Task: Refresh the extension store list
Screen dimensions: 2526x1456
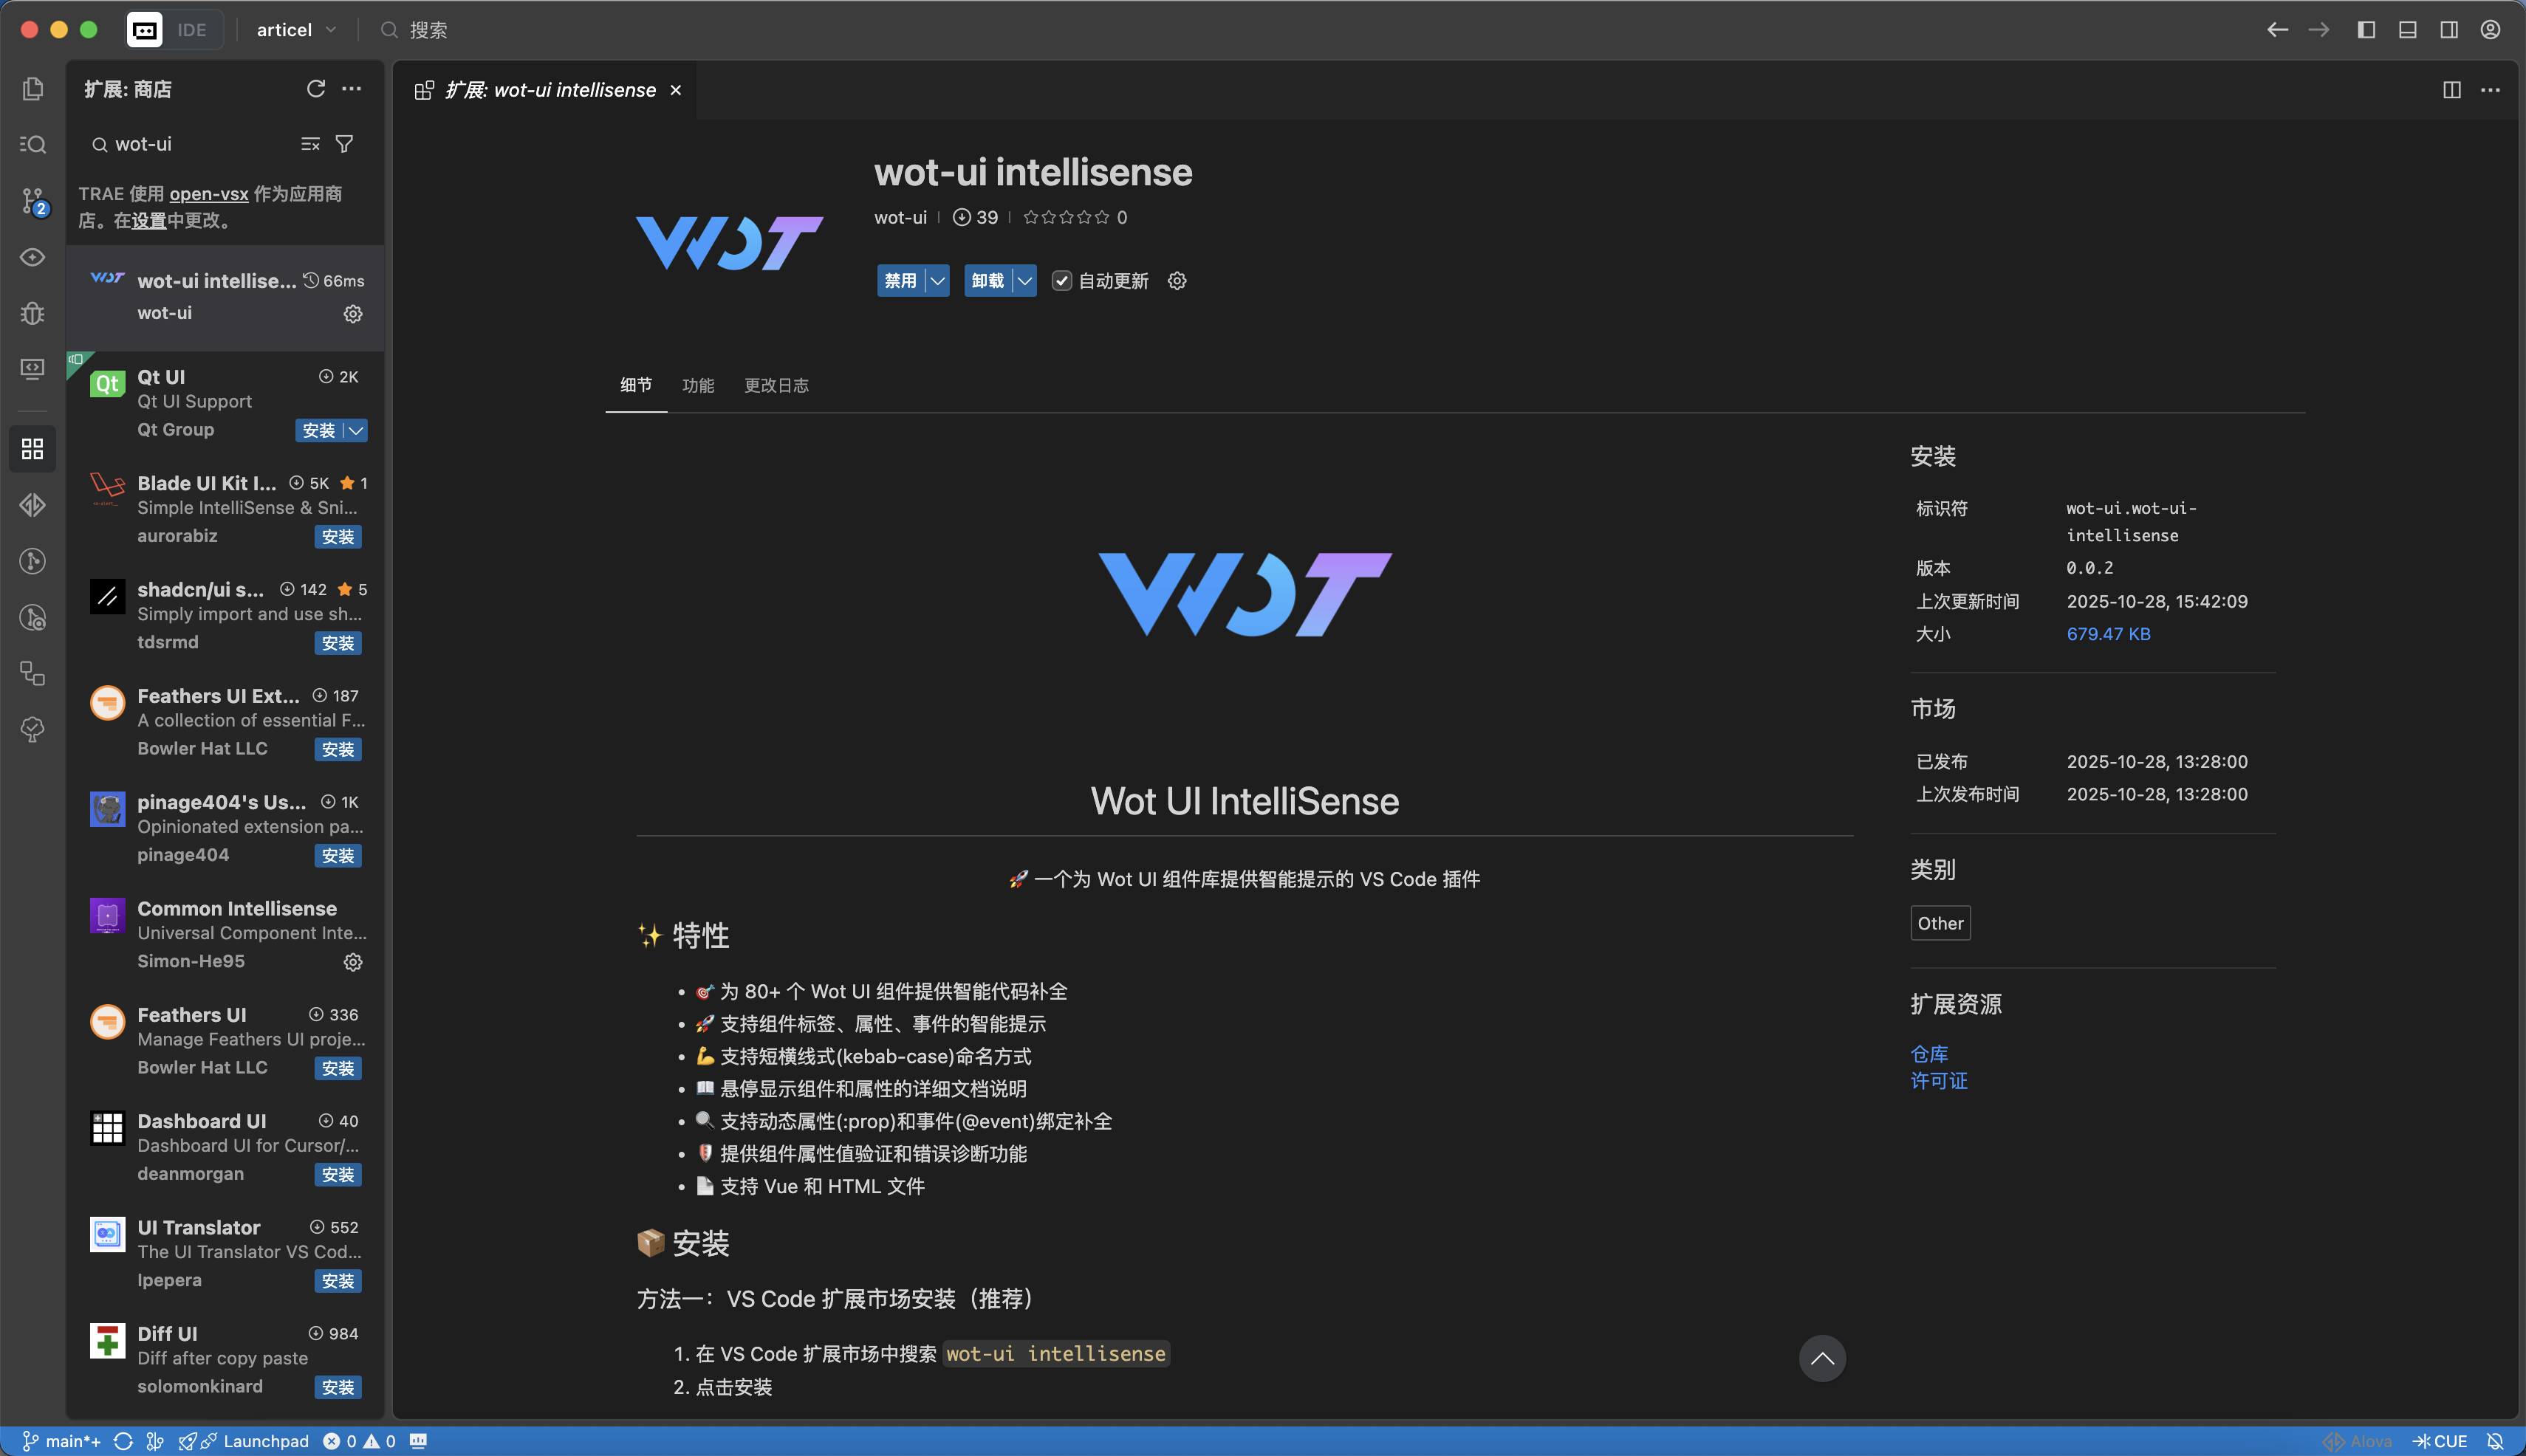Action: 316,89
